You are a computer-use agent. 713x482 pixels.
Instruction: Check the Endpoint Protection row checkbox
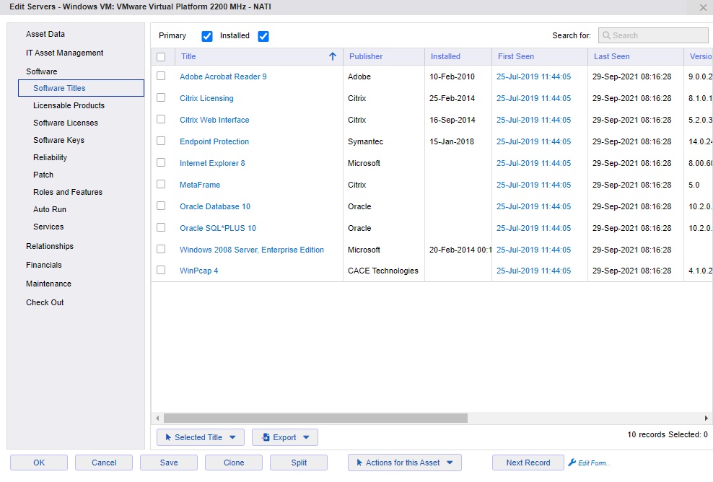click(161, 141)
